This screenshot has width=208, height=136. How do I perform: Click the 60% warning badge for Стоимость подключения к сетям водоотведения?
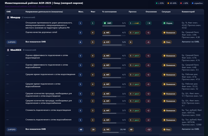(106, 111)
